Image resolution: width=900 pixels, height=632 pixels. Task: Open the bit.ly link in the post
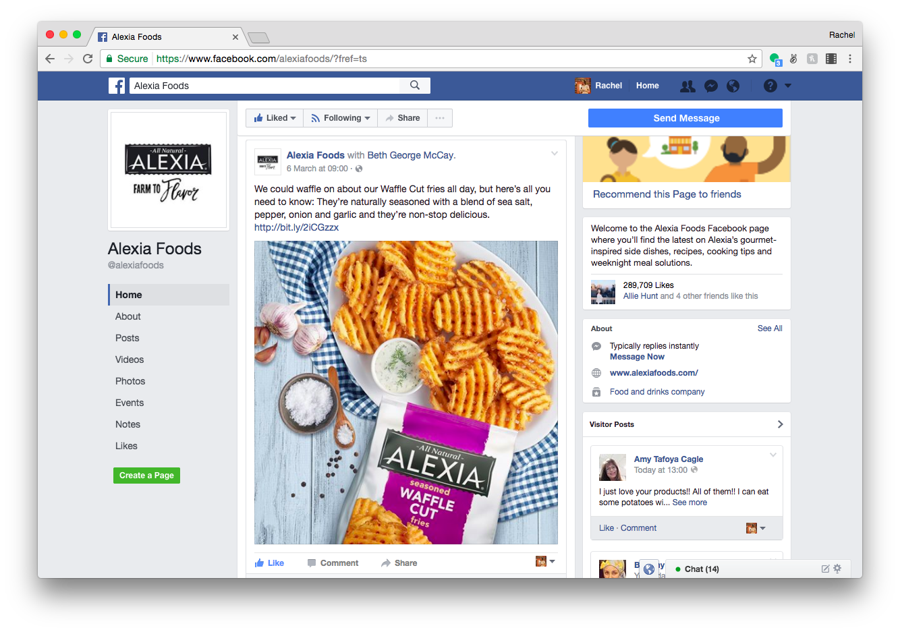pos(296,227)
